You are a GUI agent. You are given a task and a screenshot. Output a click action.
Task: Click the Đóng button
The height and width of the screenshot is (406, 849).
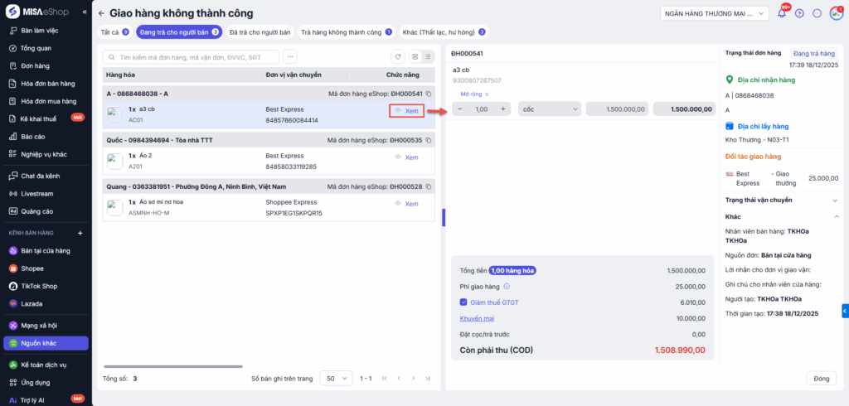coord(821,378)
